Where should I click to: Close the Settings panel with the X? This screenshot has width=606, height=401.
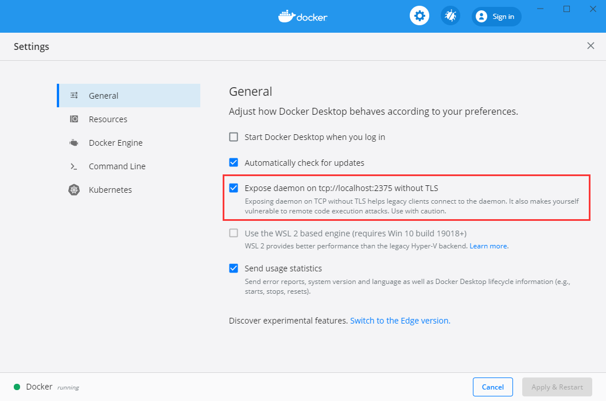pyautogui.click(x=591, y=46)
